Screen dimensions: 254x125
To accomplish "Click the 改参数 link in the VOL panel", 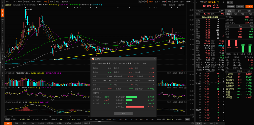I will (x=169, y=73).
